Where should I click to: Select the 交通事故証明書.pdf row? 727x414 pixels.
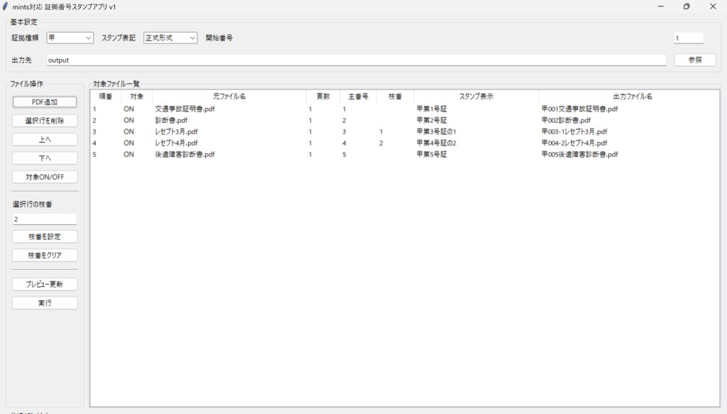(x=186, y=109)
